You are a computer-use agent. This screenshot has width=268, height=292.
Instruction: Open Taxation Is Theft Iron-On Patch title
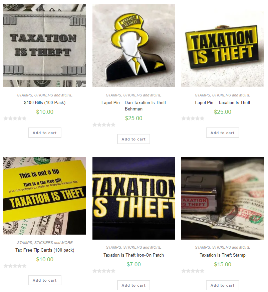133,255
